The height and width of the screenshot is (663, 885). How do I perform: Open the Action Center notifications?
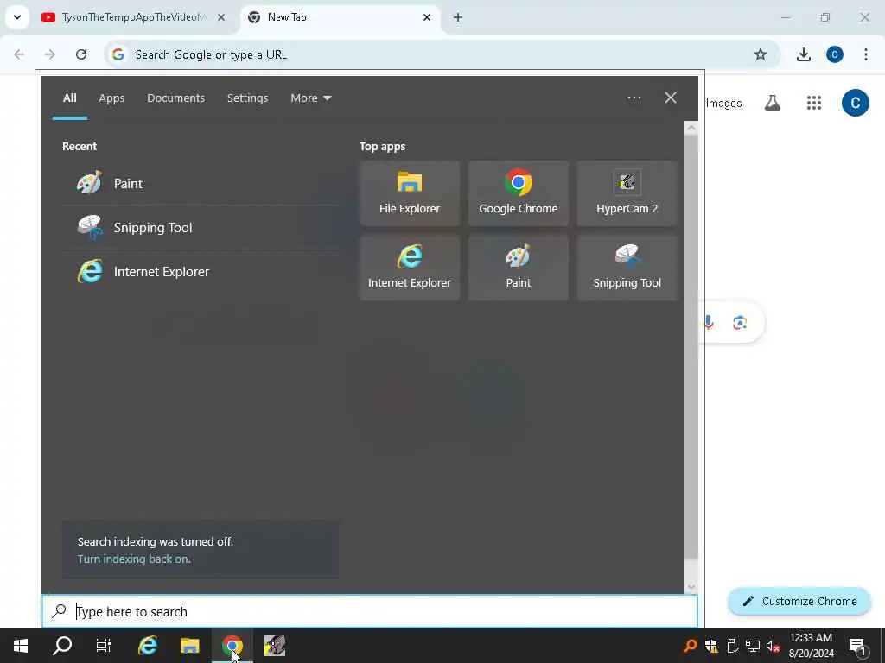point(857,646)
